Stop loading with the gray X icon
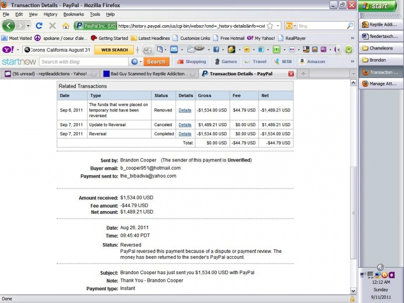The image size is (404, 303). [53, 26]
